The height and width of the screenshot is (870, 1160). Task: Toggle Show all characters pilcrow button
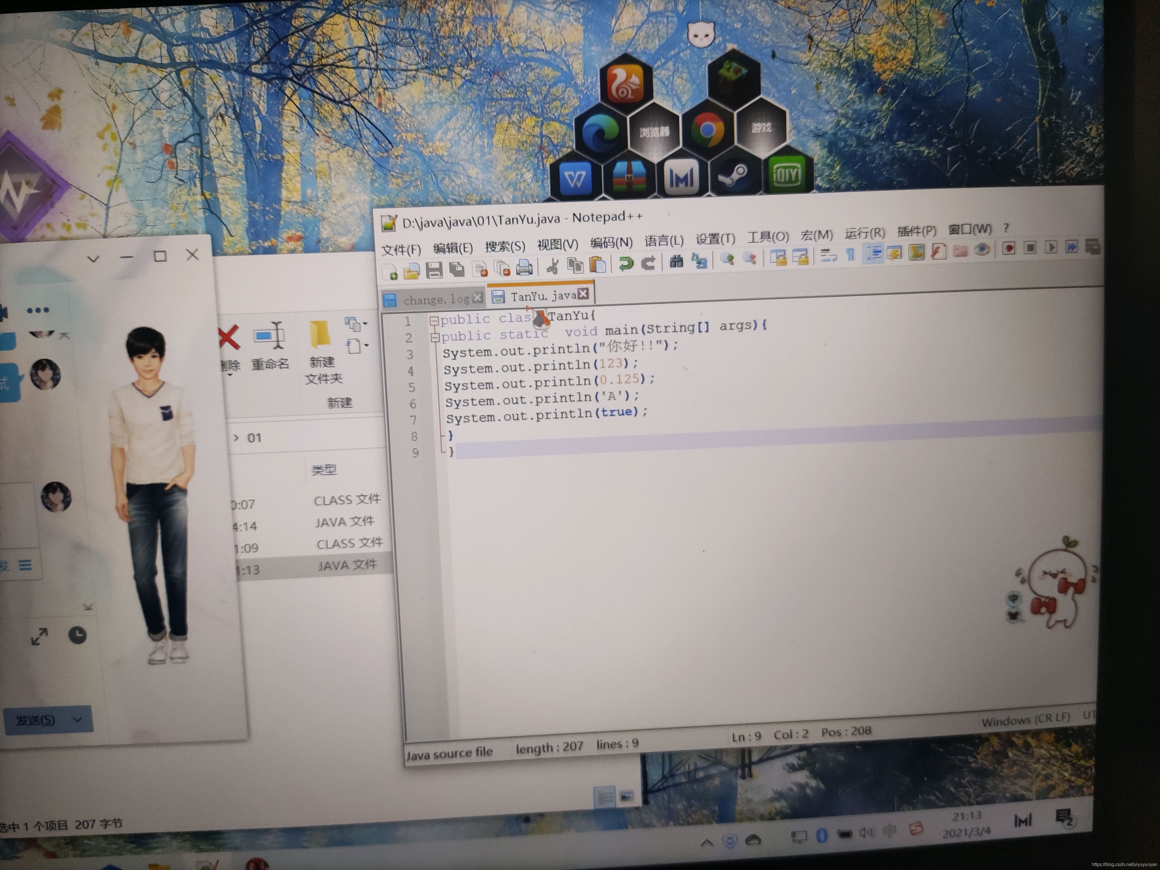click(x=850, y=255)
